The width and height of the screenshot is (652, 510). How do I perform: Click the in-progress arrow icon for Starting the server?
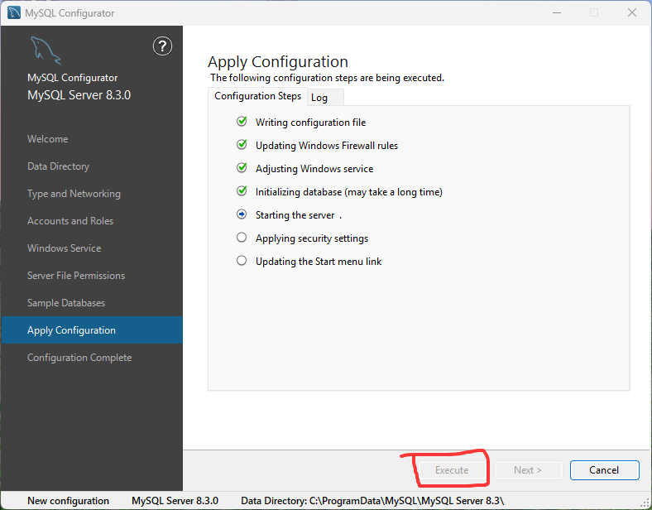pos(242,214)
